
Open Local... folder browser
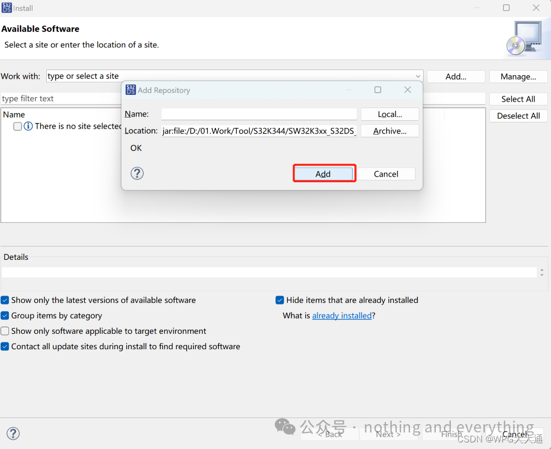(x=390, y=114)
